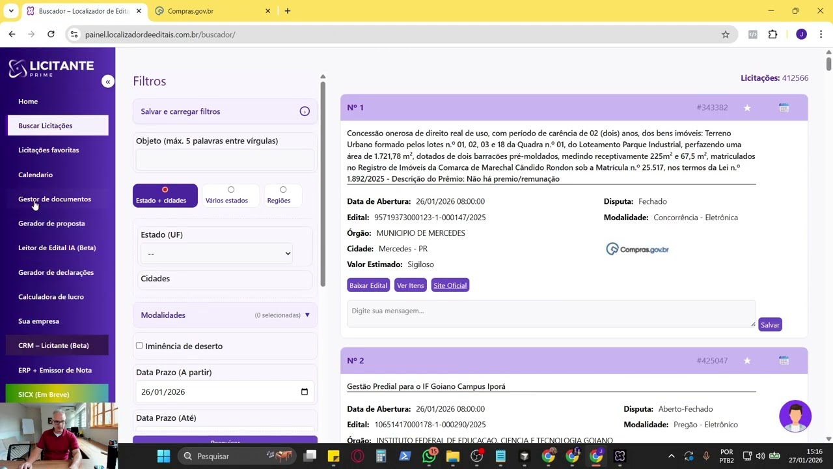Collapse the sidebar with the double-chevron button
The height and width of the screenshot is (469, 833).
(x=108, y=81)
